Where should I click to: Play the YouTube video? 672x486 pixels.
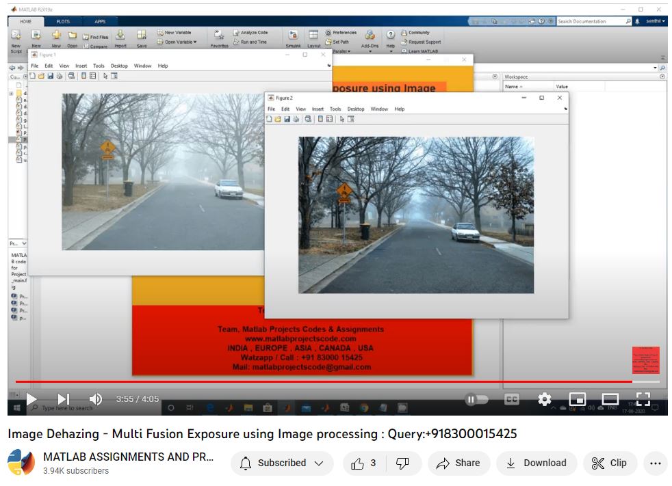pyautogui.click(x=31, y=399)
